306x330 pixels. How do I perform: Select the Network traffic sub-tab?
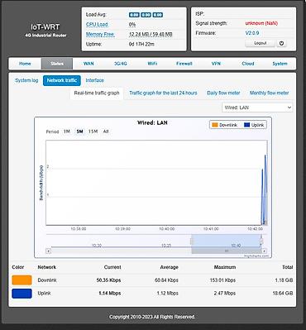pyautogui.click(x=62, y=80)
